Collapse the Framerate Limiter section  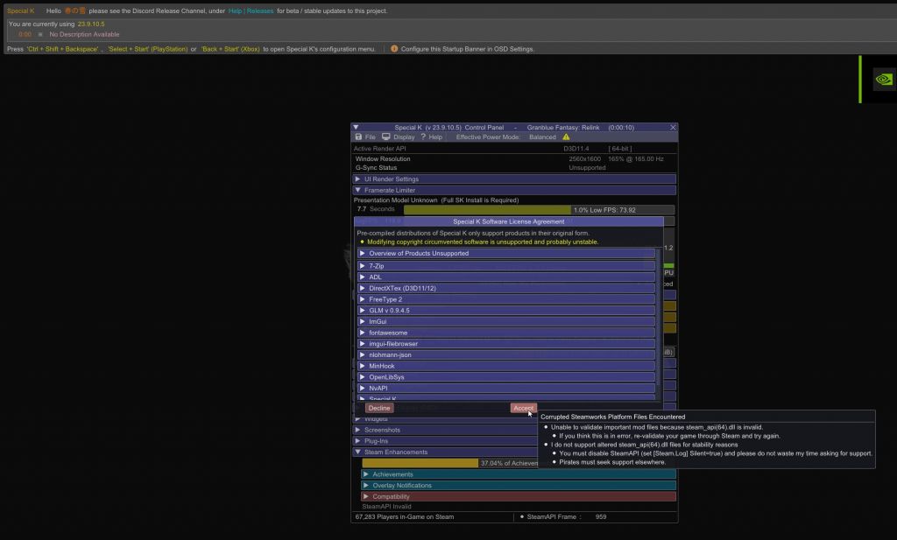[357, 190]
